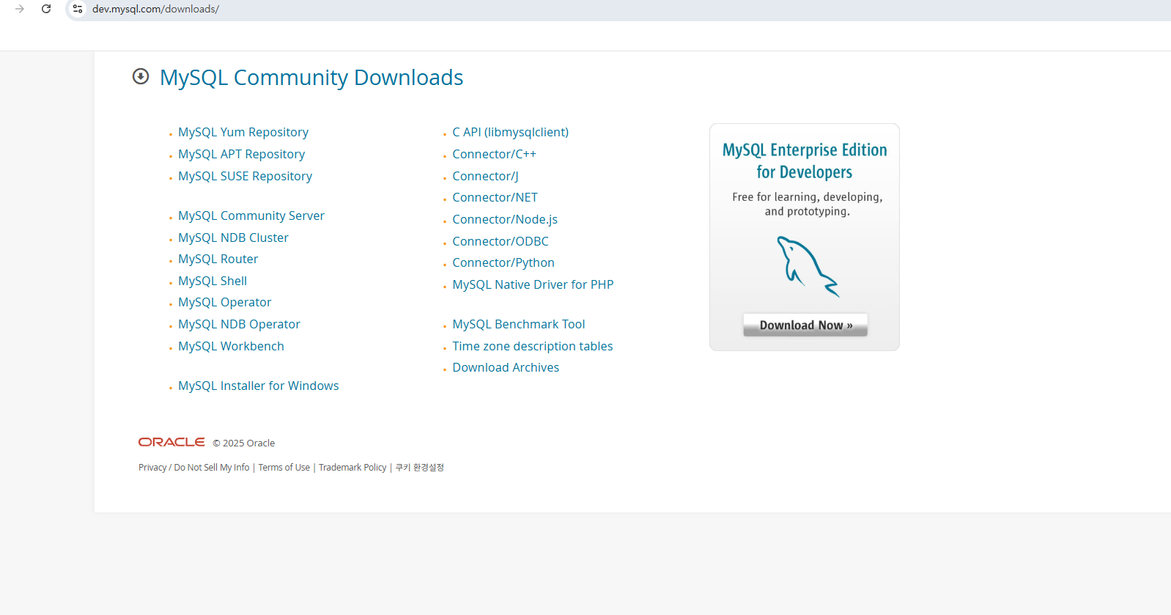Image resolution: width=1171 pixels, height=615 pixels.
Task: Click the Download Now button
Action: click(x=805, y=325)
